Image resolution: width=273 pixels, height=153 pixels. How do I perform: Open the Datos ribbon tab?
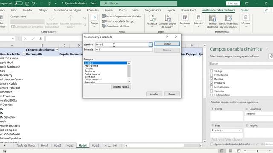pyautogui.click(x=123, y=10)
